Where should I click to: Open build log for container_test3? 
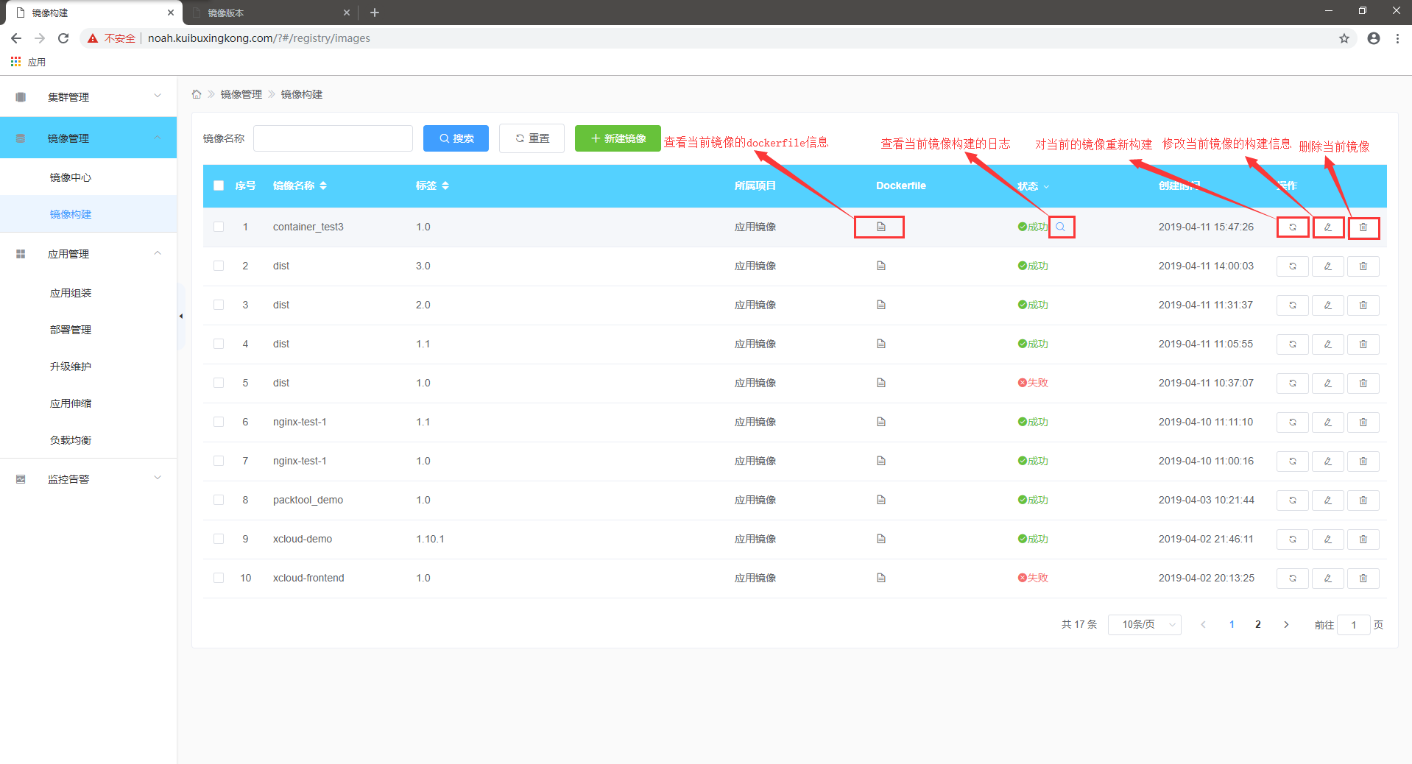[1060, 227]
